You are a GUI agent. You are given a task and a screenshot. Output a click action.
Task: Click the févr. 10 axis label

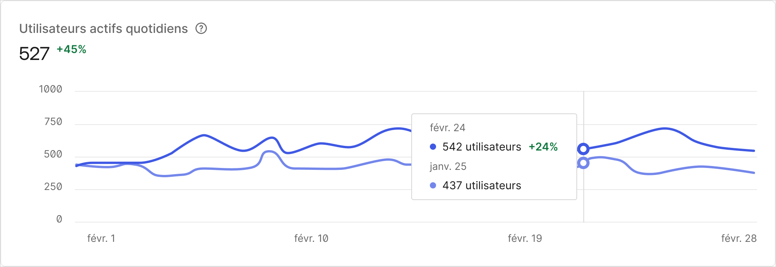click(x=310, y=239)
